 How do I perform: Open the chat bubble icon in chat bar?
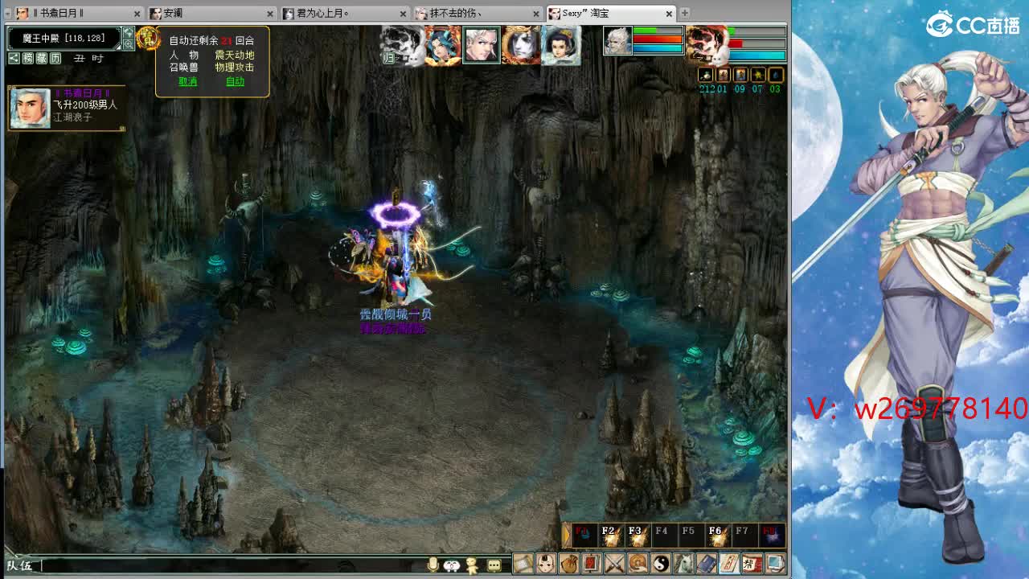[494, 565]
